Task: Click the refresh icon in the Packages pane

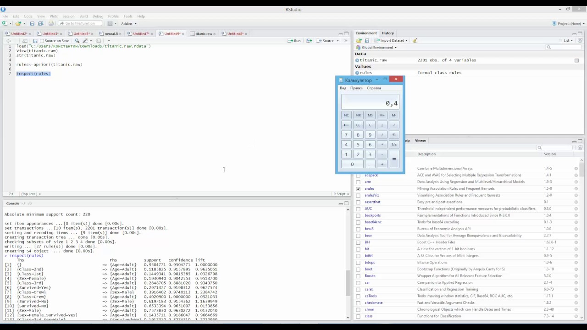Action: pyautogui.click(x=580, y=148)
